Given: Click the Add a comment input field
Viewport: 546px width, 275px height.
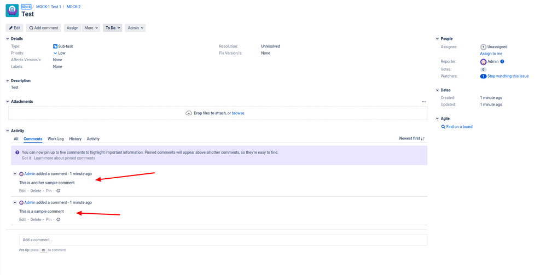Looking at the screenshot, I should click(223, 240).
